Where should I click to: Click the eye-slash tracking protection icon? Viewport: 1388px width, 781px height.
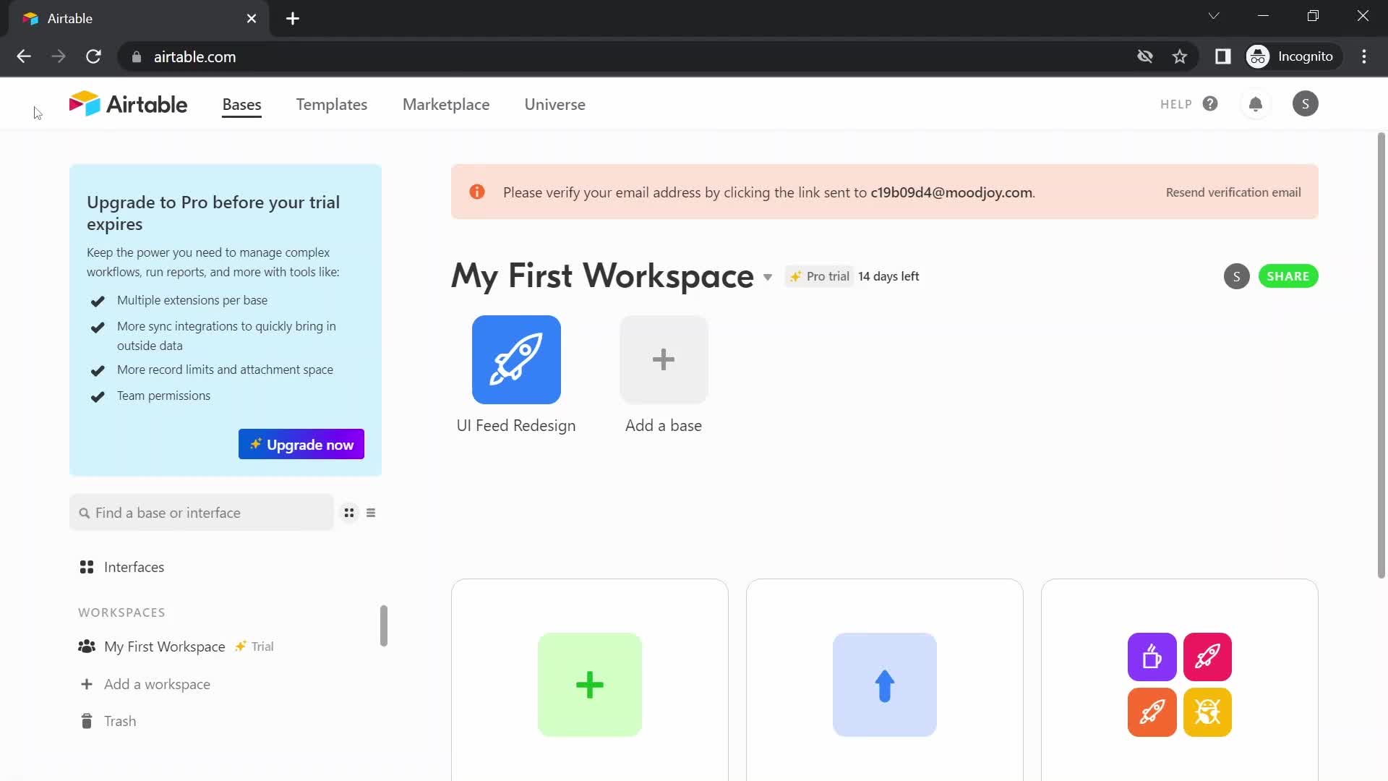(1144, 56)
